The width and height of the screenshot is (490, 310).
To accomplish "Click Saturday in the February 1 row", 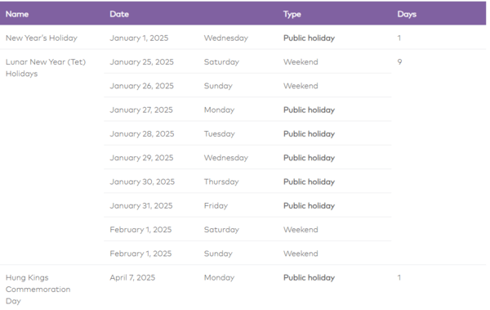I will pos(221,230).
